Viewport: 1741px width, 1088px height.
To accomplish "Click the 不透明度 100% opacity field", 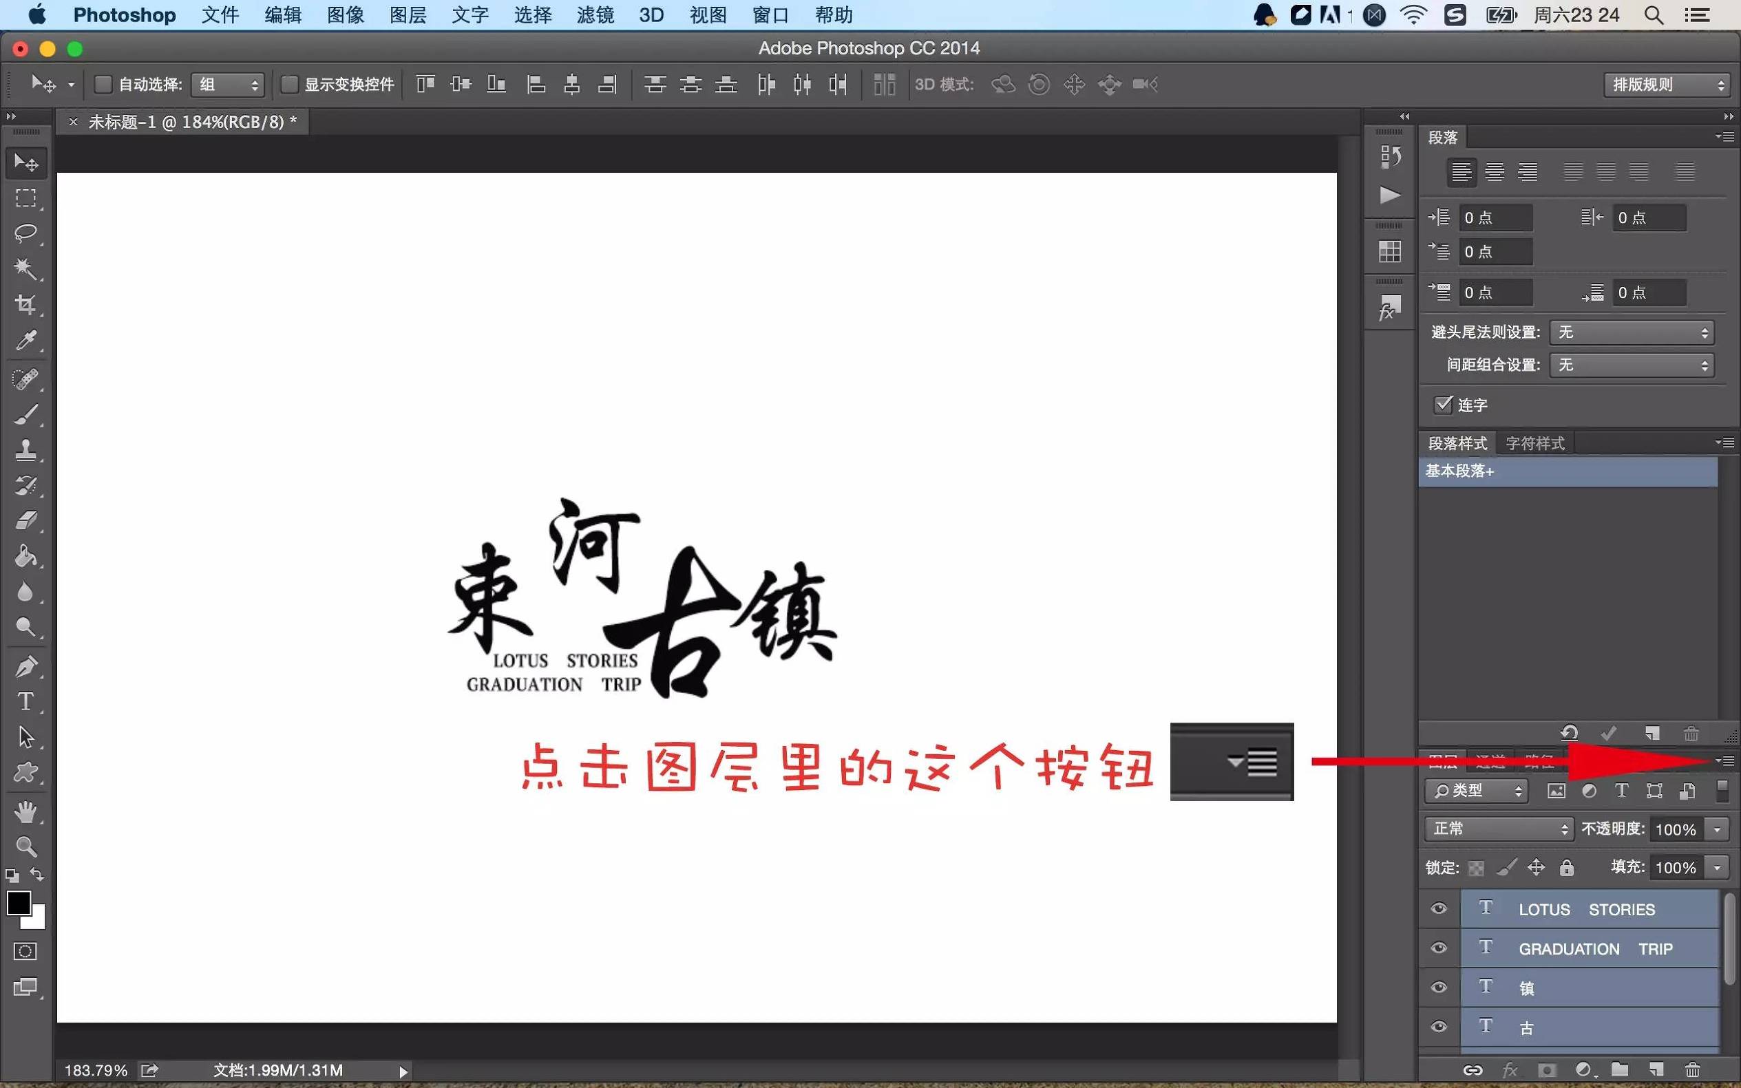I will point(1682,829).
